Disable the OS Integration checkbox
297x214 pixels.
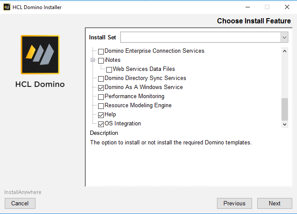[101, 124]
